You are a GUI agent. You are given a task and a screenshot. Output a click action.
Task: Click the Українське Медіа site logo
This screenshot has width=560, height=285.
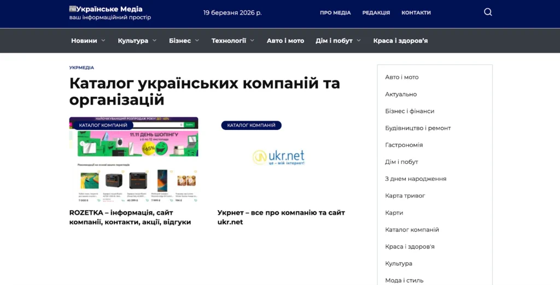click(106, 9)
